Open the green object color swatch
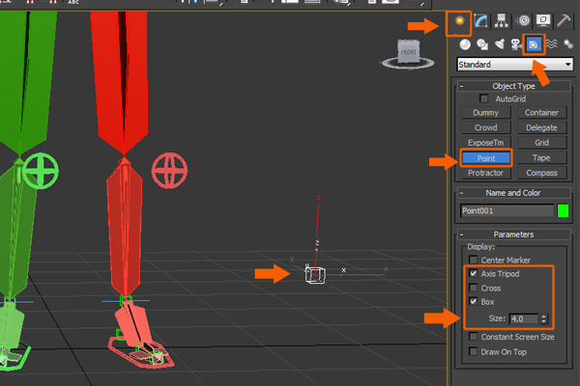Image resolution: width=580 pixels, height=386 pixels. coord(563,211)
